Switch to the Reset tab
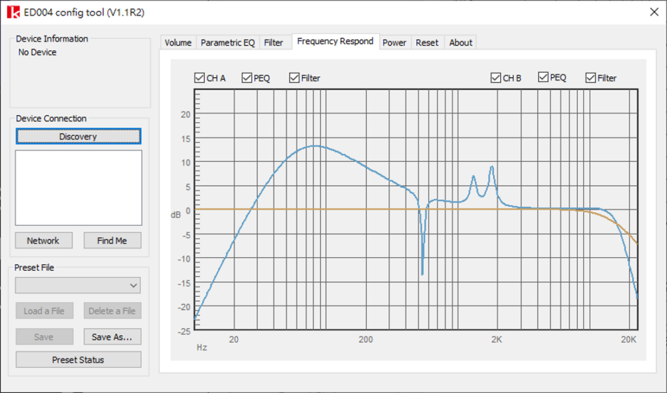This screenshot has height=393, width=667. [427, 42]
